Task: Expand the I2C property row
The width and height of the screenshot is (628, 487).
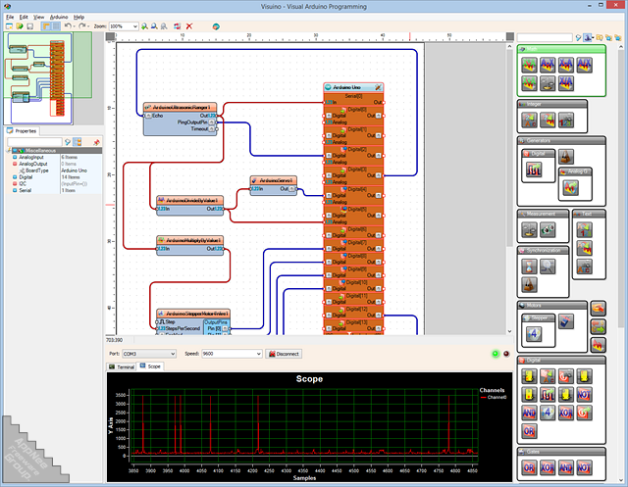Action: point(15,184)
